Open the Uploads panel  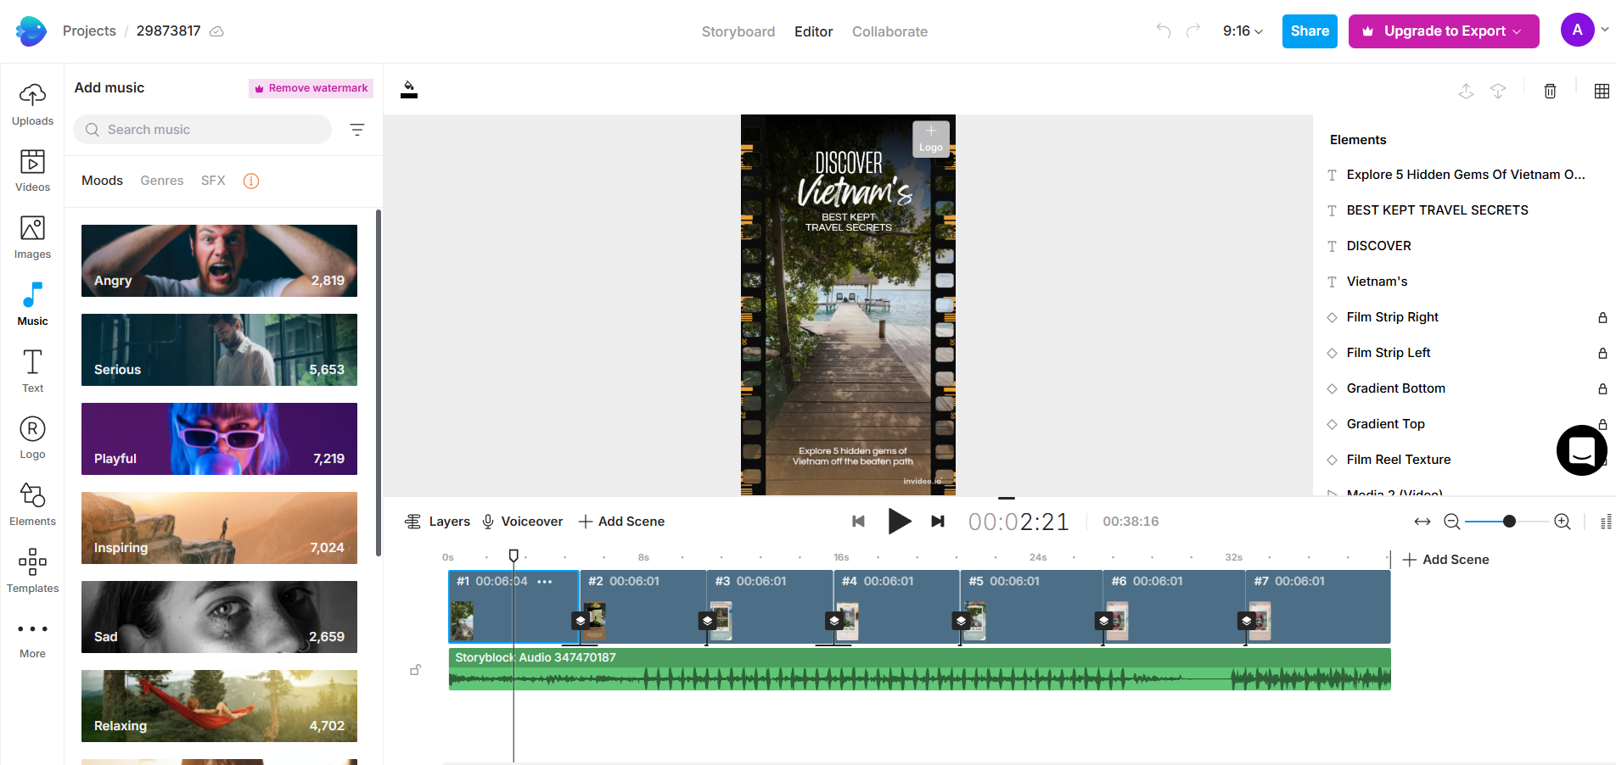[32, 103]
